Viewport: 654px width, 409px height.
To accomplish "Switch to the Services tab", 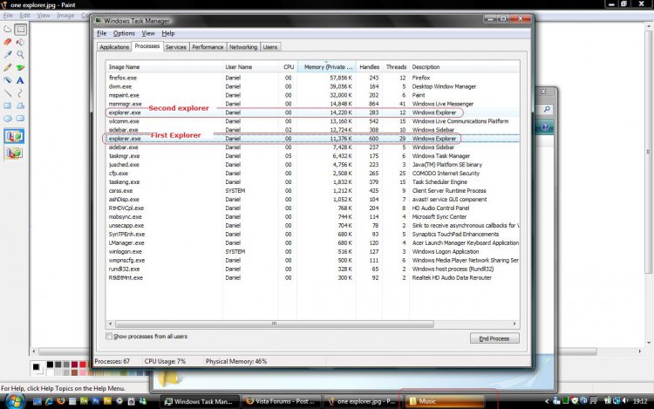I will [175, 47].
